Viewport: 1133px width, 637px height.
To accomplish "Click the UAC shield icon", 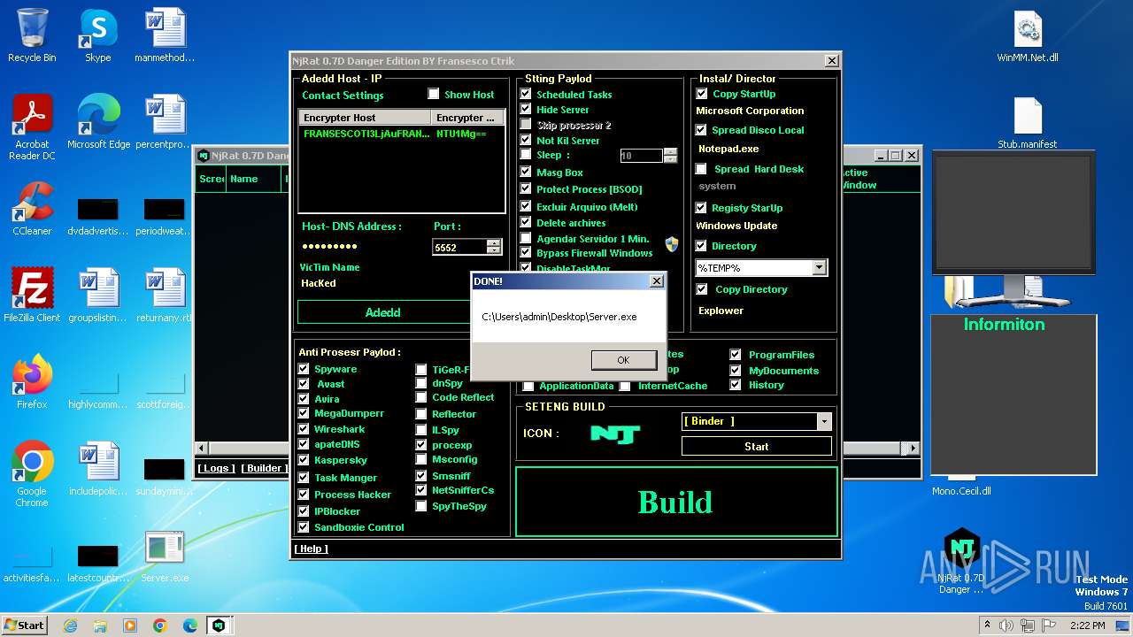I will point(672,244).
